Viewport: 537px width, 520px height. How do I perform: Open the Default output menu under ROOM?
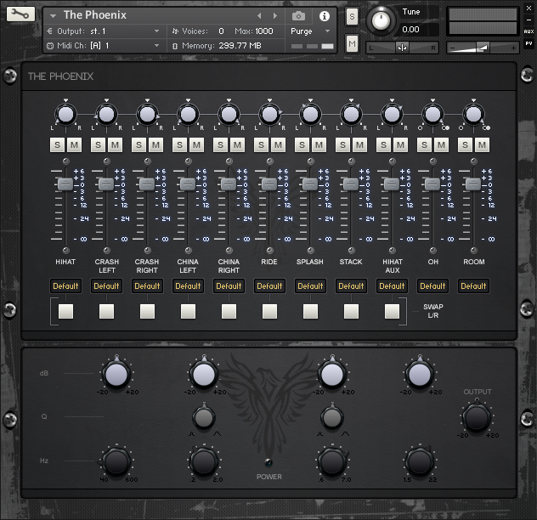point(473,286)
